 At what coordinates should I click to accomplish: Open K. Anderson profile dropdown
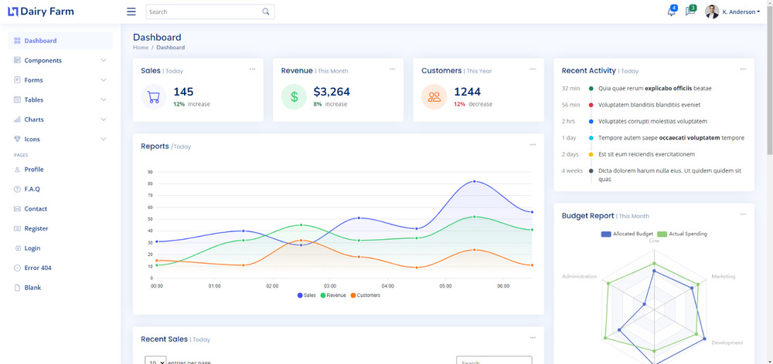(x=733, y=12)
